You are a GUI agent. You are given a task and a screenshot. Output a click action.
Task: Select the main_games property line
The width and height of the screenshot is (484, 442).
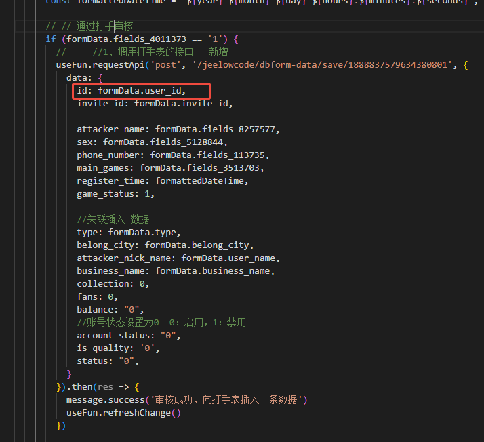click(x=169, y=168)
